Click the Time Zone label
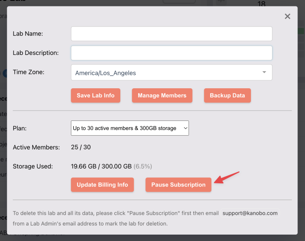The image size is (305, 241). 29,72
